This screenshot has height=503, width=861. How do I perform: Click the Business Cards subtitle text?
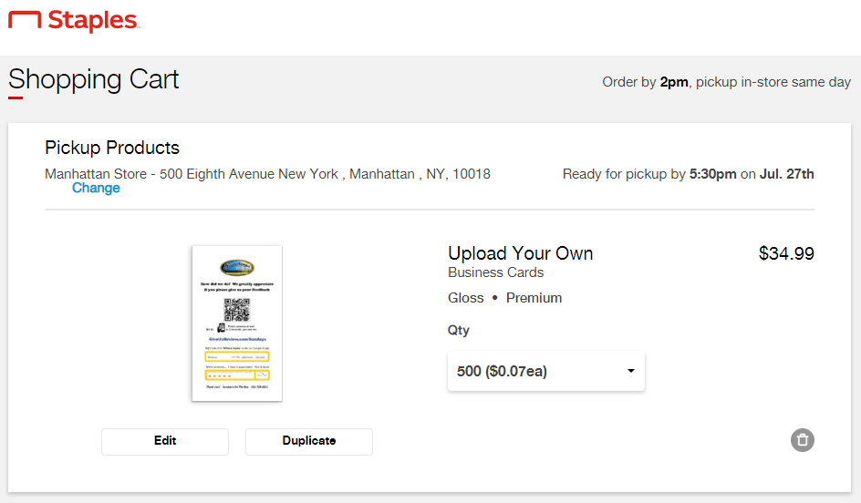pyautogui.click(x=495, y=272)
